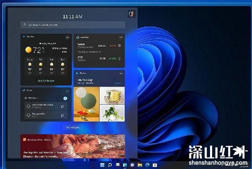Open Task View from the taskbar

tap(118, 165)
